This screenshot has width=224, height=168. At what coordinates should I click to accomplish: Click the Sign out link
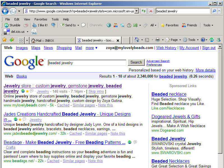pos(209,48)
